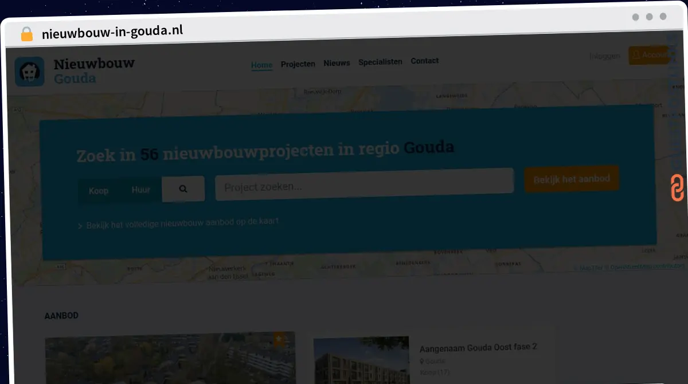Focus the Project zoeken search field
688x384 pixels.
click(365, 184)
